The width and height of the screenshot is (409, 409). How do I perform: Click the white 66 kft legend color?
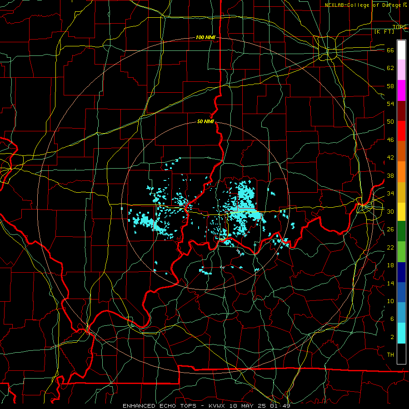(x=401, y=50)
